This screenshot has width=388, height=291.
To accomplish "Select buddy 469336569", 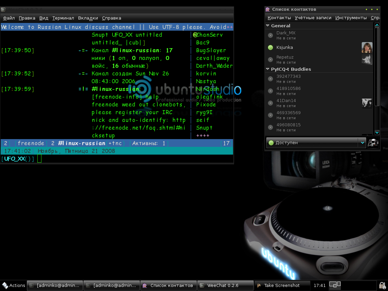I will pos(319,115).
